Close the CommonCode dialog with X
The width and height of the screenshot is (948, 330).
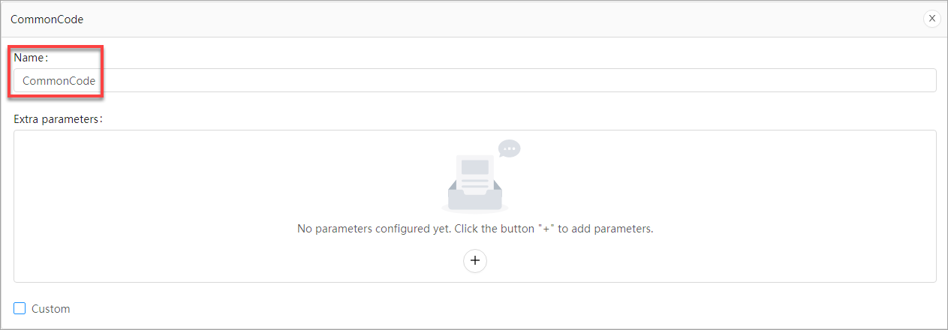[x=931, y=19]
